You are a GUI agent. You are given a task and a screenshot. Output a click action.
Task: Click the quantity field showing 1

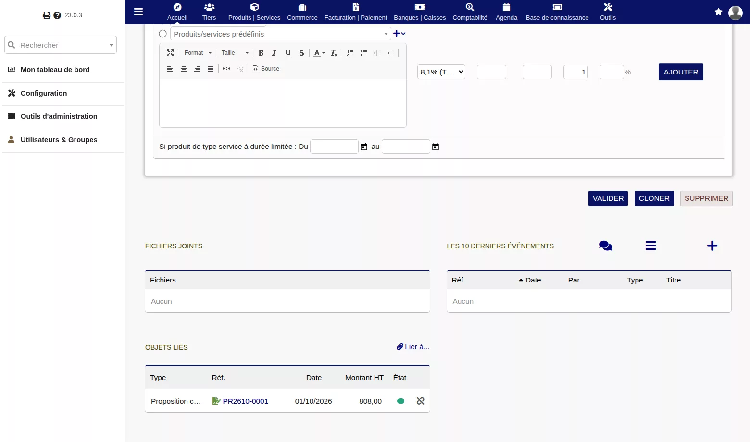pyautogui.click(x=575, y=72)
